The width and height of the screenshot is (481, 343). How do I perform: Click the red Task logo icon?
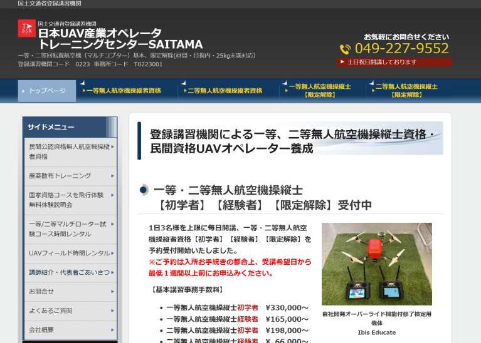[27, 28]
